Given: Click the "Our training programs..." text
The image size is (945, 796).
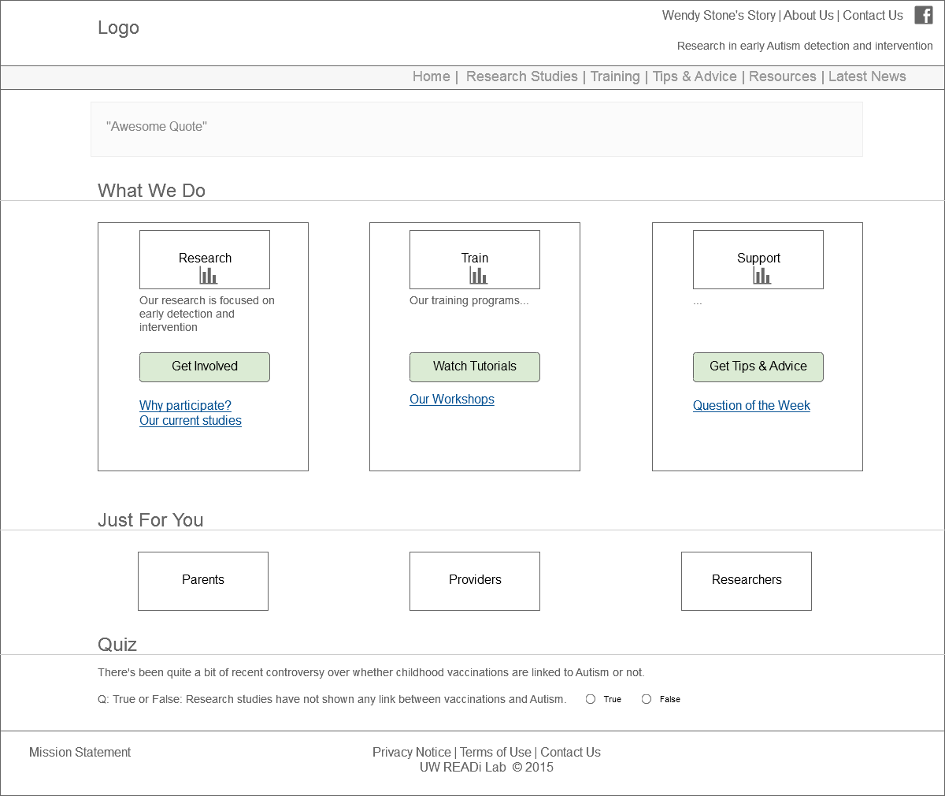Looking at the screenshot, I should point(469,300).
